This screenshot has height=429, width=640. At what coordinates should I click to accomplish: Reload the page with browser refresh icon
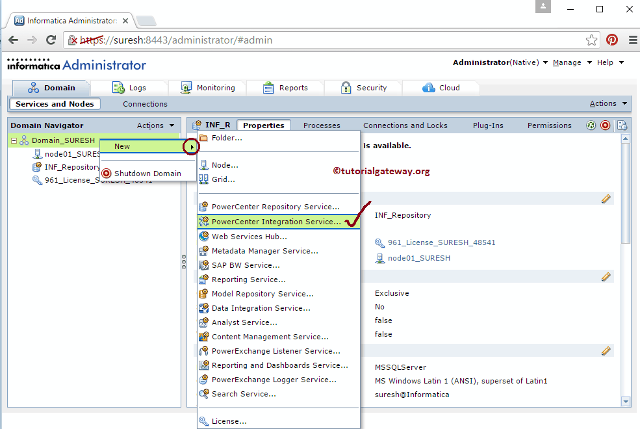click(x=51, y=40)
